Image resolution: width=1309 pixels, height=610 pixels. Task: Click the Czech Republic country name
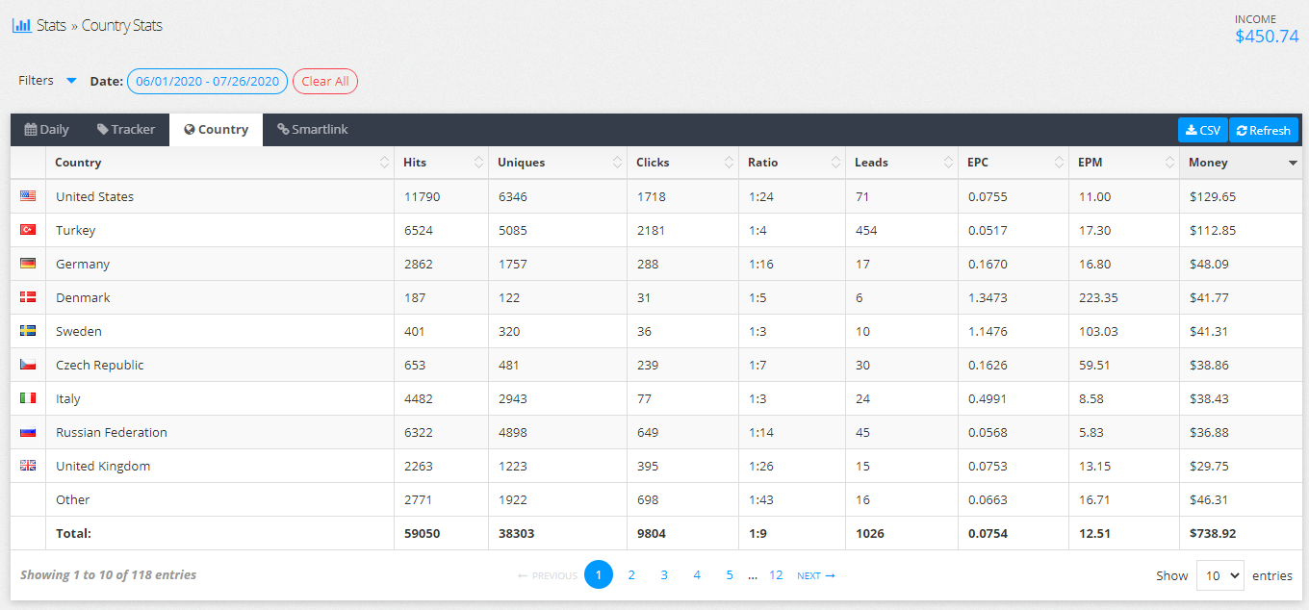(x=100, y=365)
